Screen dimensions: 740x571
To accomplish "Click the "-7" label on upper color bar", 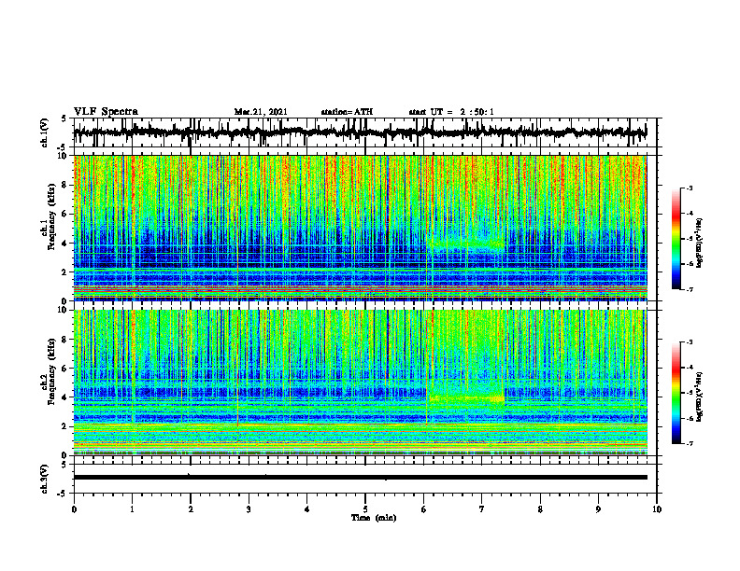I will (x=689, y=289).
